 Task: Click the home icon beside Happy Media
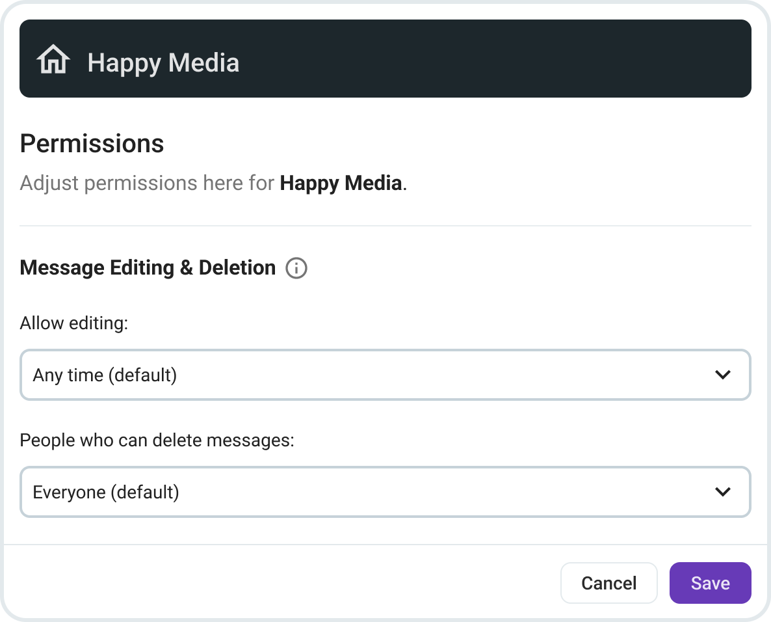tap(53, 59)
